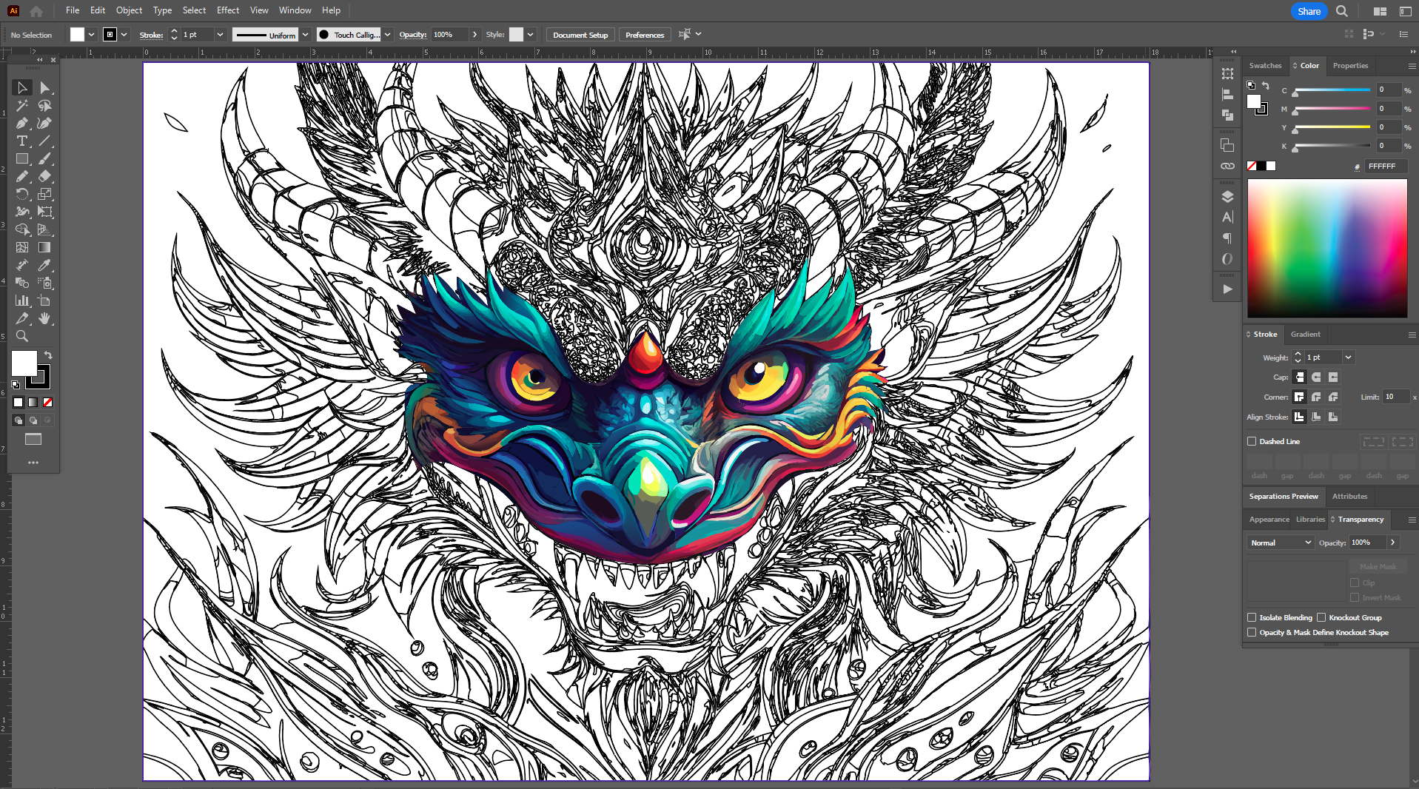Image resolution: width=1419 pixels, height=789 pixels.
Task: Open the Layers panel icon
Action: (x=1227, y=196)
